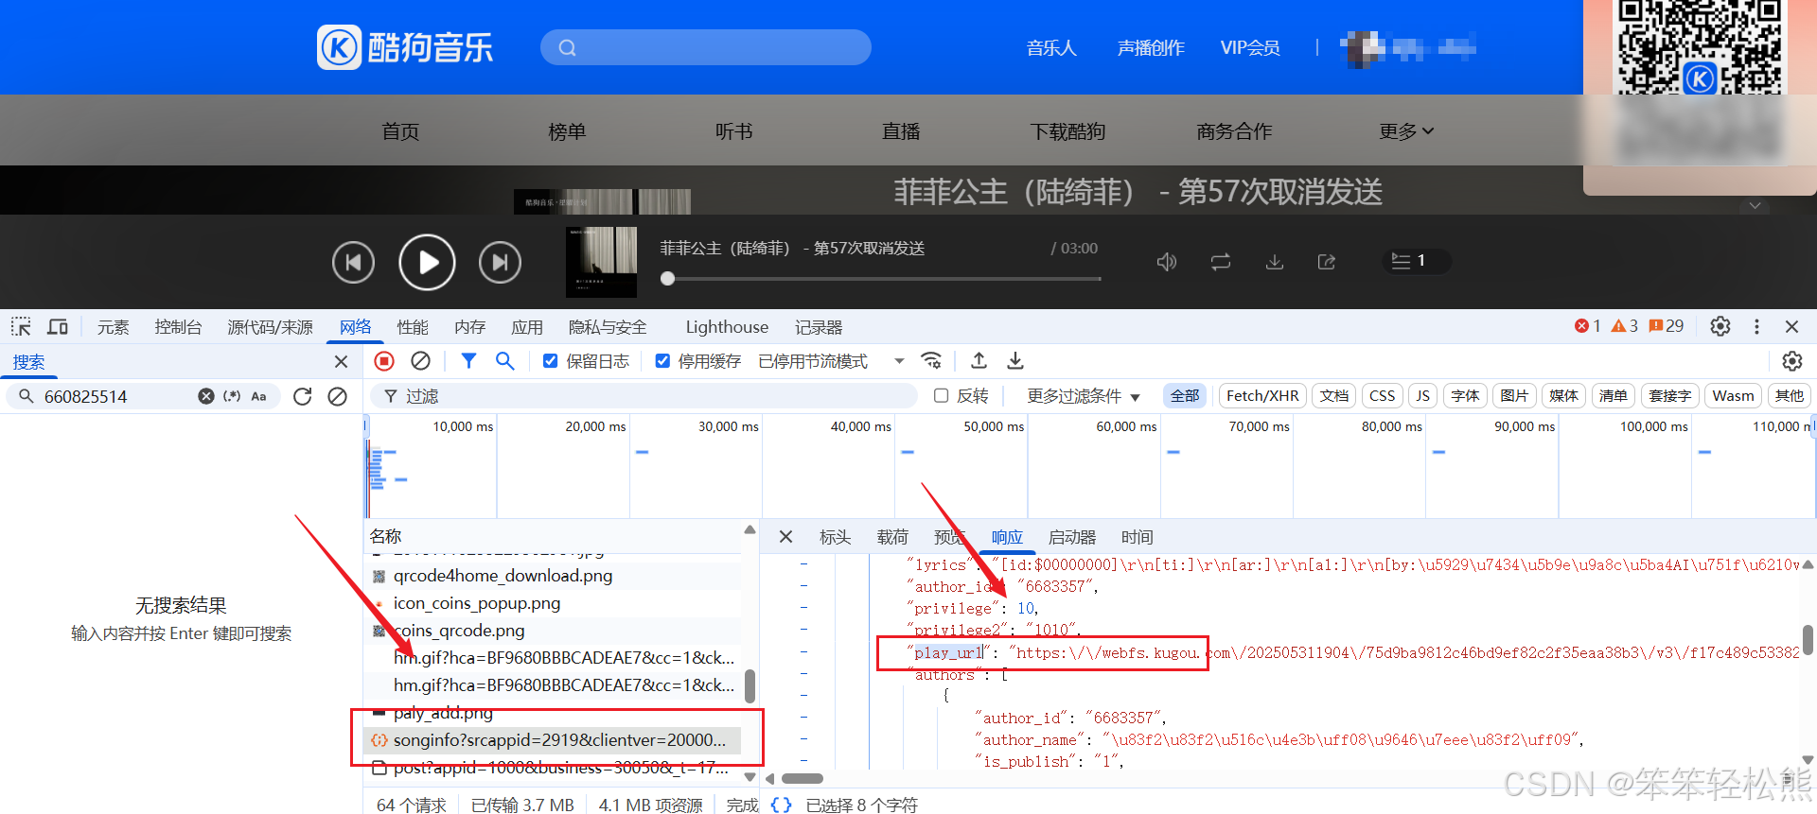The height and width of the screenshot is (814, 1817).
Task: Import a HAR file with upload icon
Action: pos(979,360)
